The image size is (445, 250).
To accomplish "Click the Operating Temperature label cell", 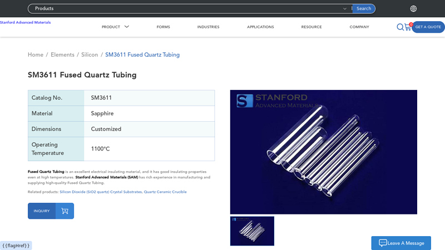I will click(x=56, y=149).
